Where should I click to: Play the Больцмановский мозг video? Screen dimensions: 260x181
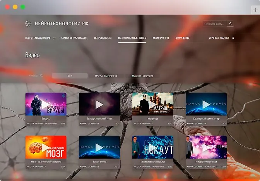[99, 105]
